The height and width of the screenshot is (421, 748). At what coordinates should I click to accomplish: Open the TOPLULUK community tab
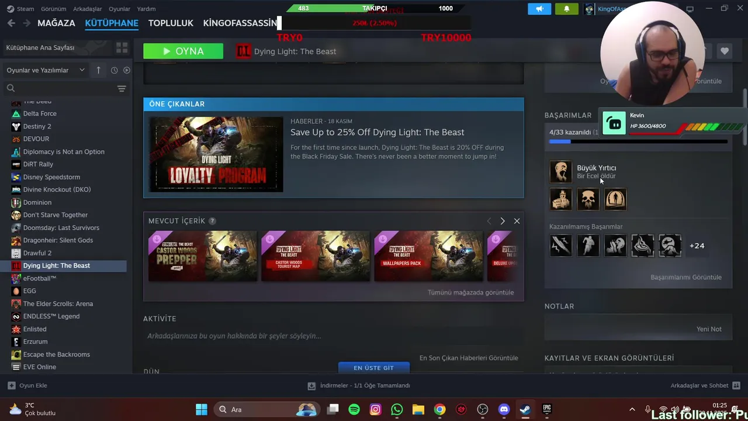171,23
